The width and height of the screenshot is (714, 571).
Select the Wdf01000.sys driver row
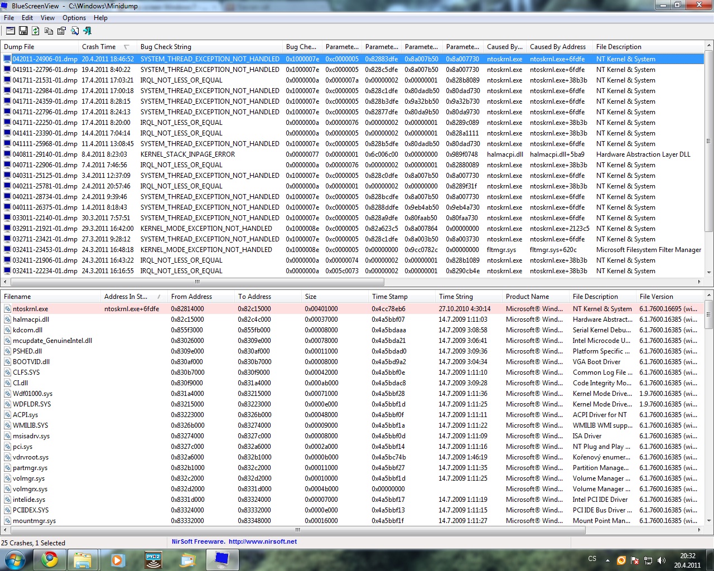tap(353, 394)
